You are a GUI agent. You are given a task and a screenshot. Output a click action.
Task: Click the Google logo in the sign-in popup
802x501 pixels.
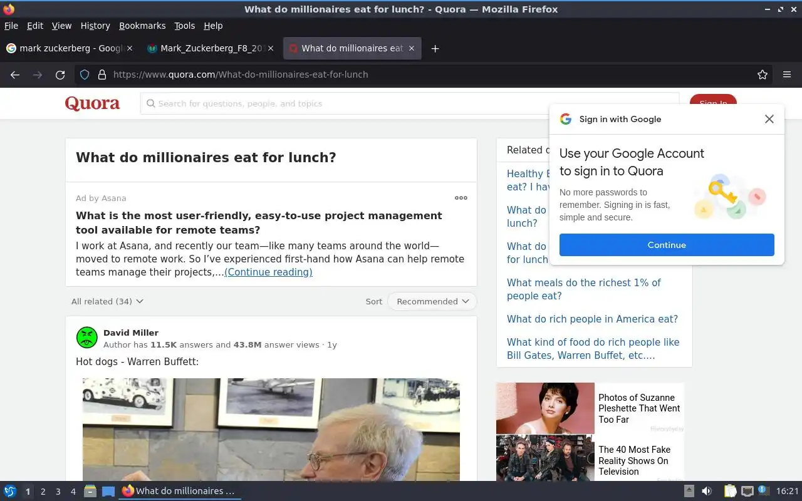[566, 119]
